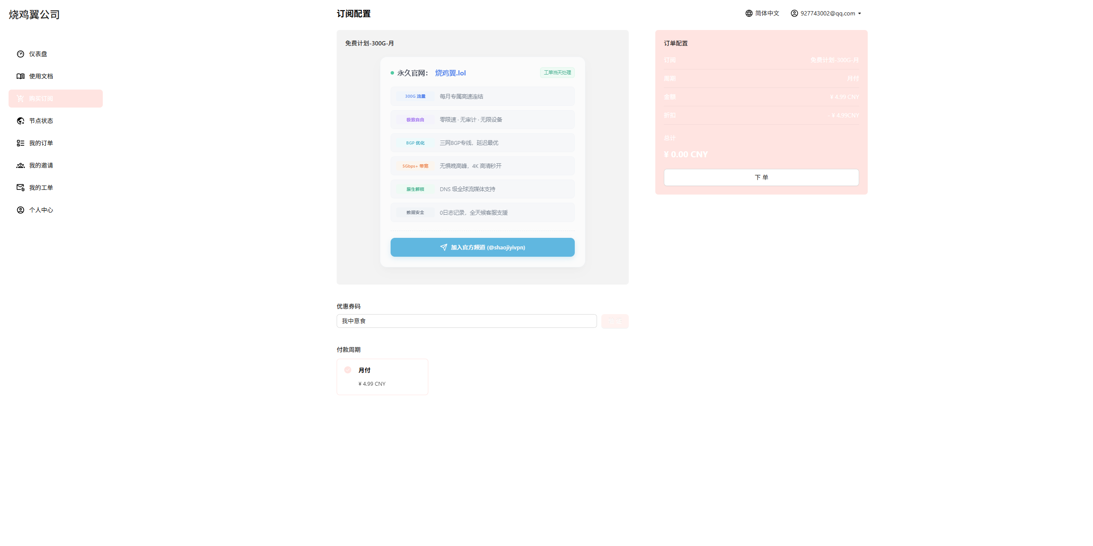
Task: Click the text DNS 级全球流媒体支持
Action: [x=467, y=189]
